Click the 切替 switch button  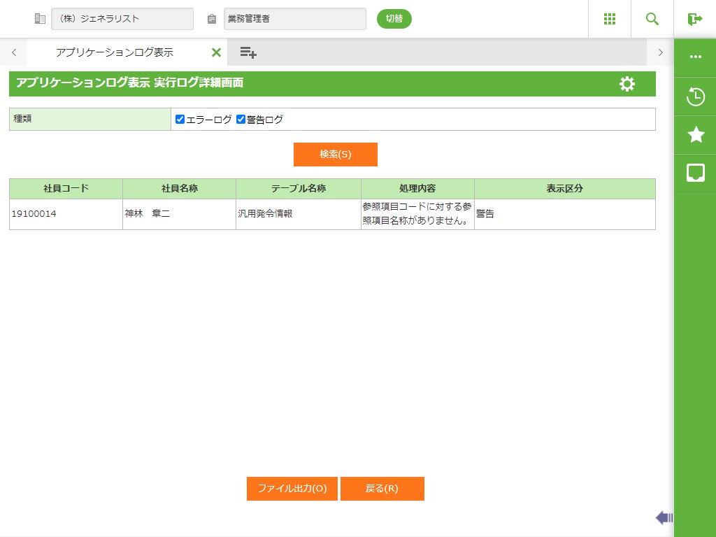coord(394,19)
